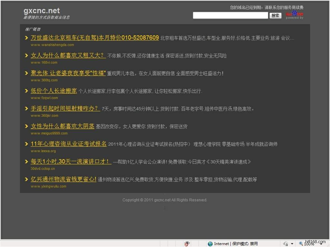
Task: Expand the dropdown arrow next to security icon
Action: click(292, 244)
